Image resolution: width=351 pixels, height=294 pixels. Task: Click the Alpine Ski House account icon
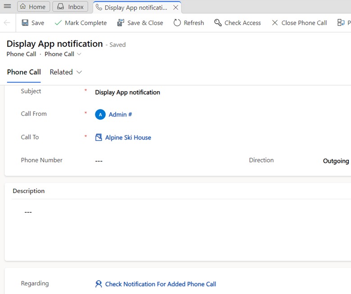(99, 137)
